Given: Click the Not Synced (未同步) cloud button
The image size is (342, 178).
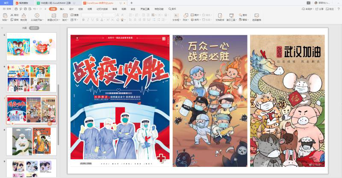Looking at the screenshot, I should point(307,9).
